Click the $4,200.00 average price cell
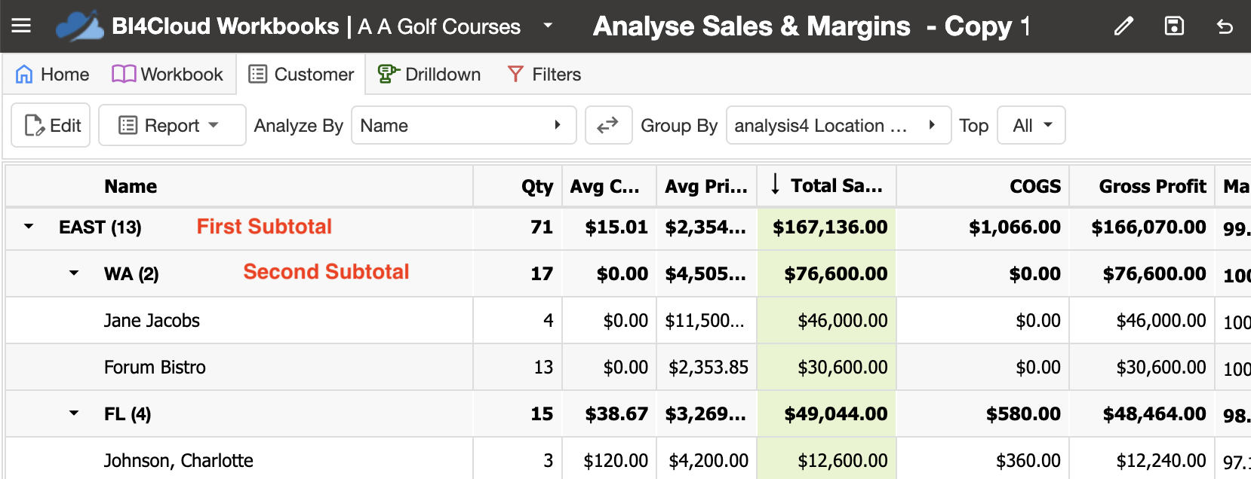 [707, 459]
